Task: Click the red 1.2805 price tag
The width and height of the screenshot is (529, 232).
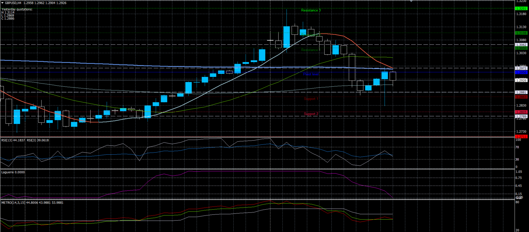Action: (521, 112)
